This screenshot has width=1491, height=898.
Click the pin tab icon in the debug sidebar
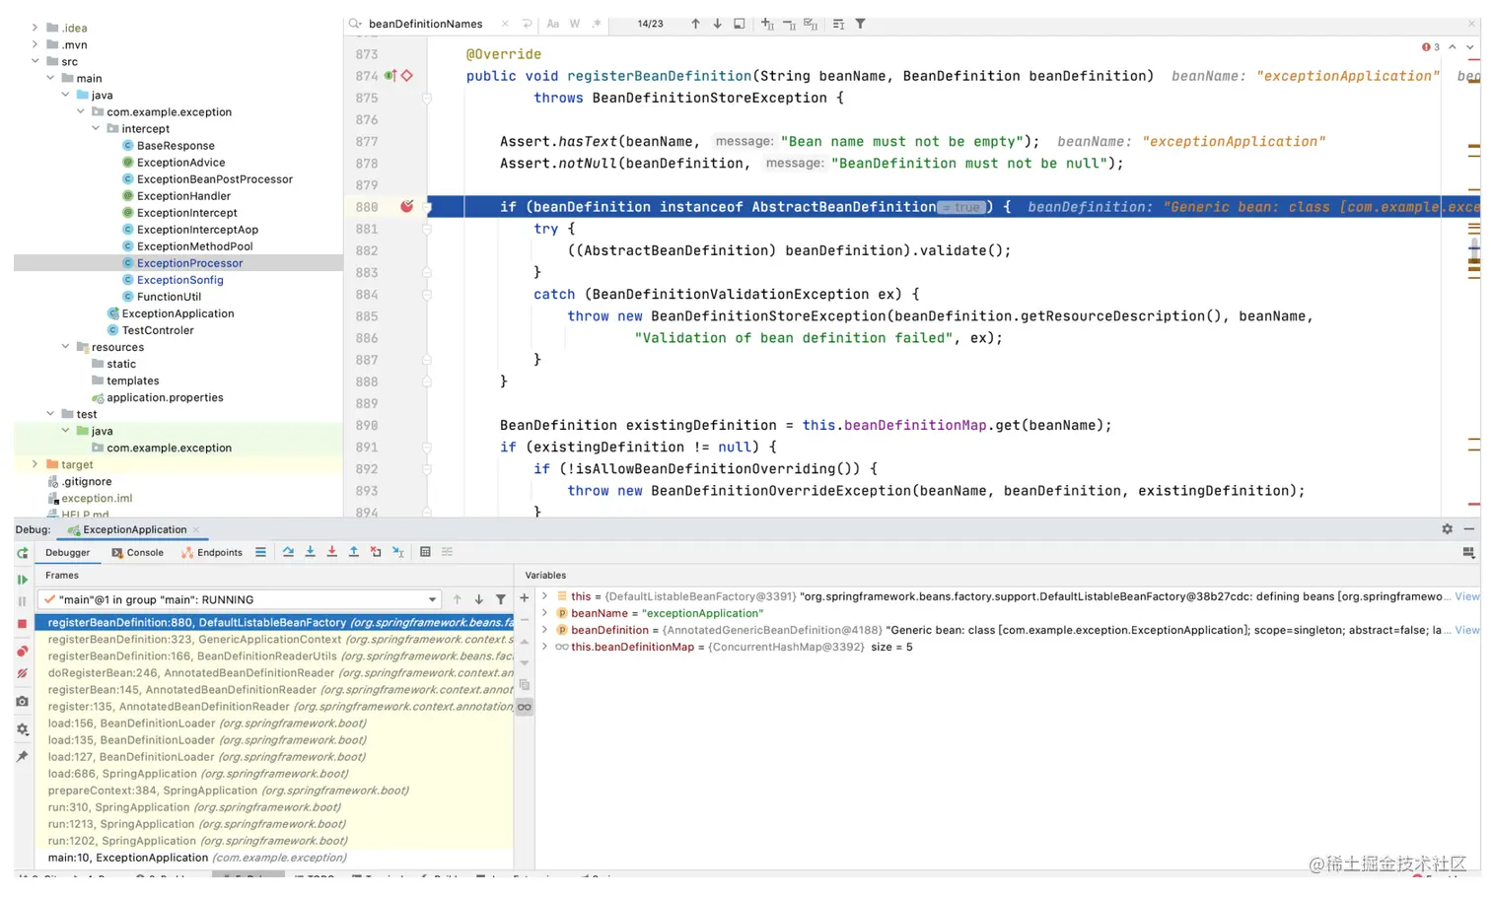22,756
